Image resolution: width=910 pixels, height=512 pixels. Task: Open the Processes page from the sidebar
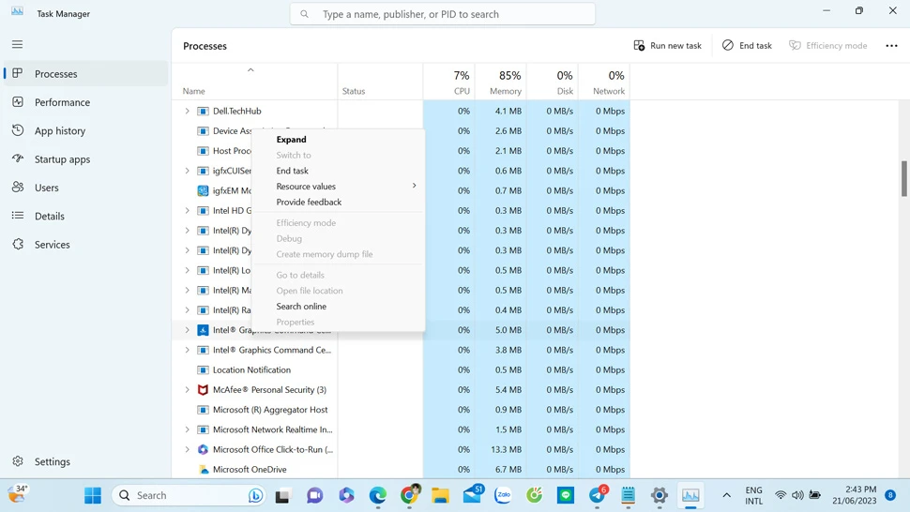(x=86, y=74)
